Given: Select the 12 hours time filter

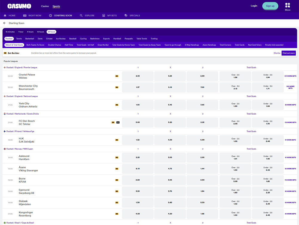Looking at the screenshot, I should coord(41,32).
